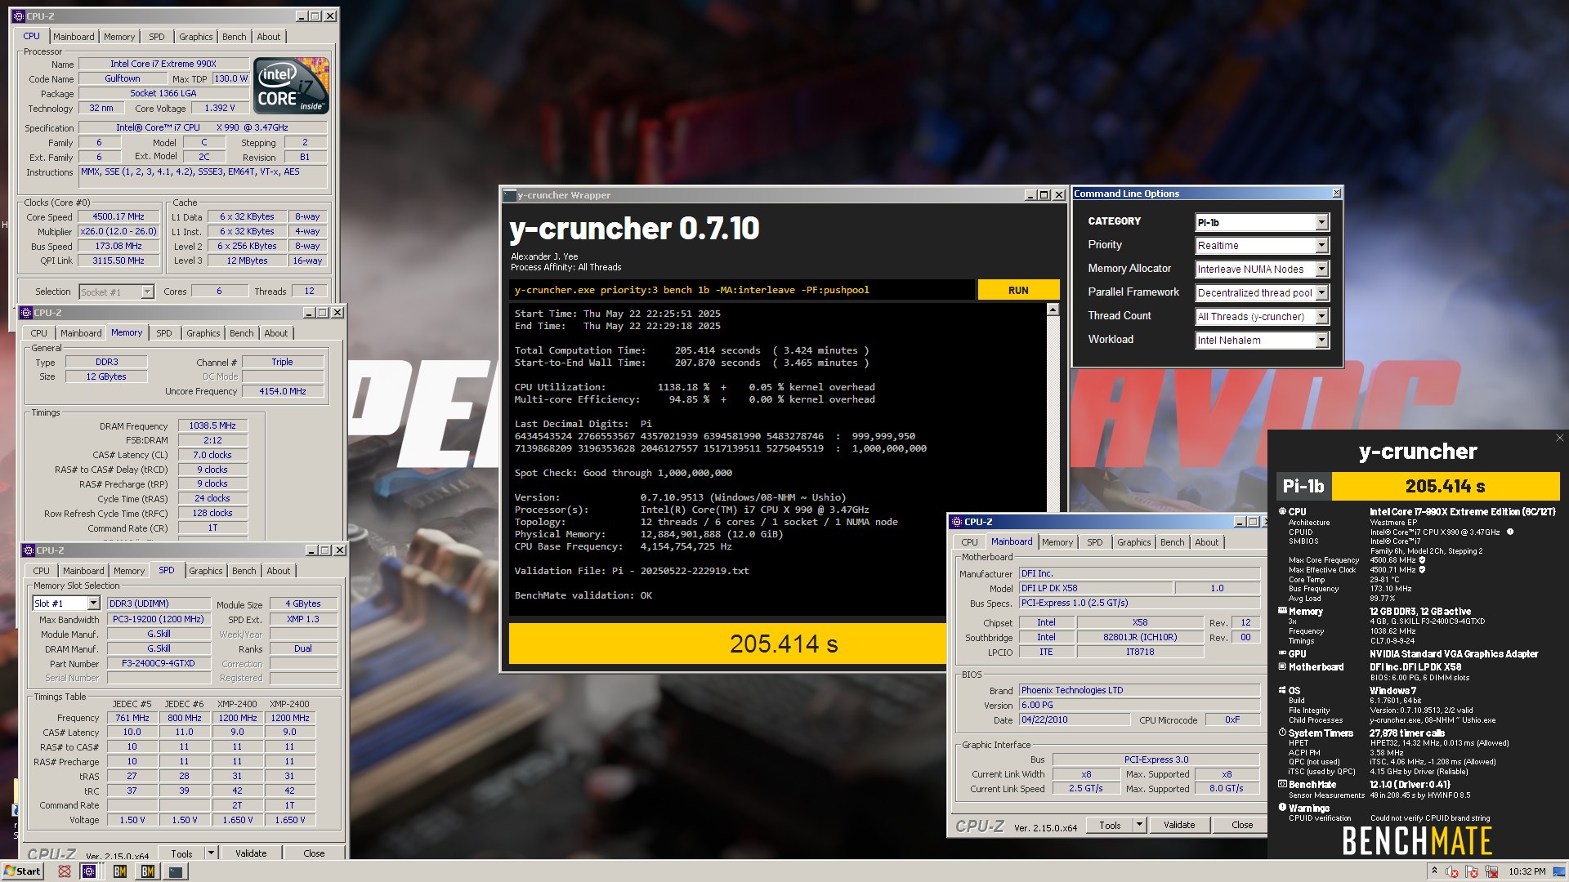Open the Tools arrow in the CPU-Z Mainboard window
This screenshot has height=882, width=1569.
1139,825
